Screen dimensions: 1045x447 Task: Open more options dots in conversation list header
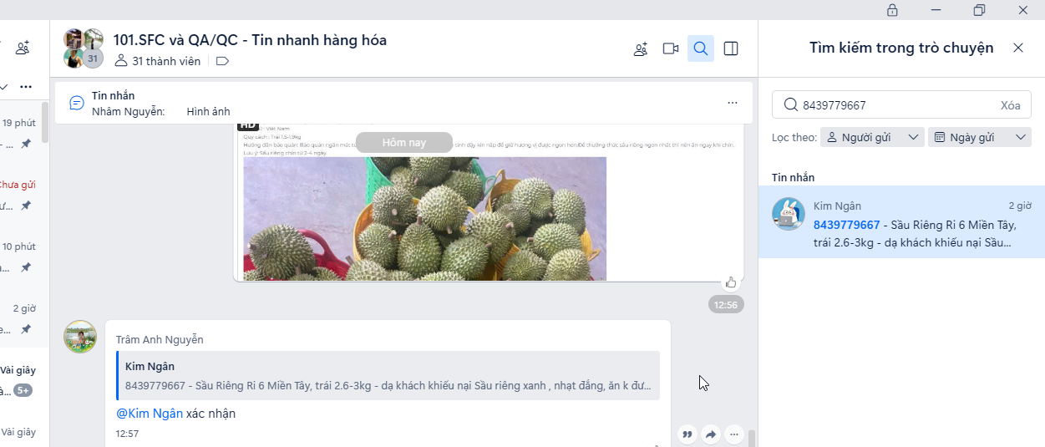click(26, 87)
